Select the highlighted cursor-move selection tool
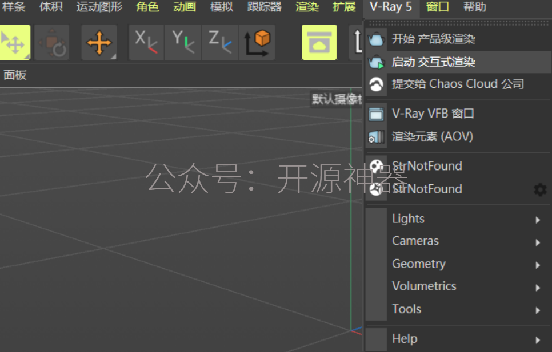Viewport: 552px width, 352px height. [x=14, y=43]
